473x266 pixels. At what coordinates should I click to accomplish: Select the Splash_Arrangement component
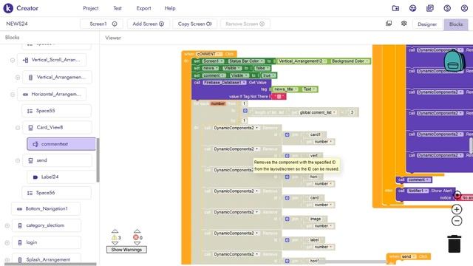[x=47, y=259]
